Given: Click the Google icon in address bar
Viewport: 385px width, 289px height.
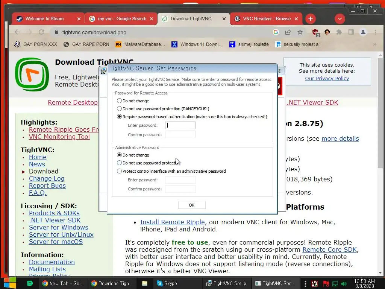Looking at the screenshot, I should pyautogui.click(x=276, y=32).
